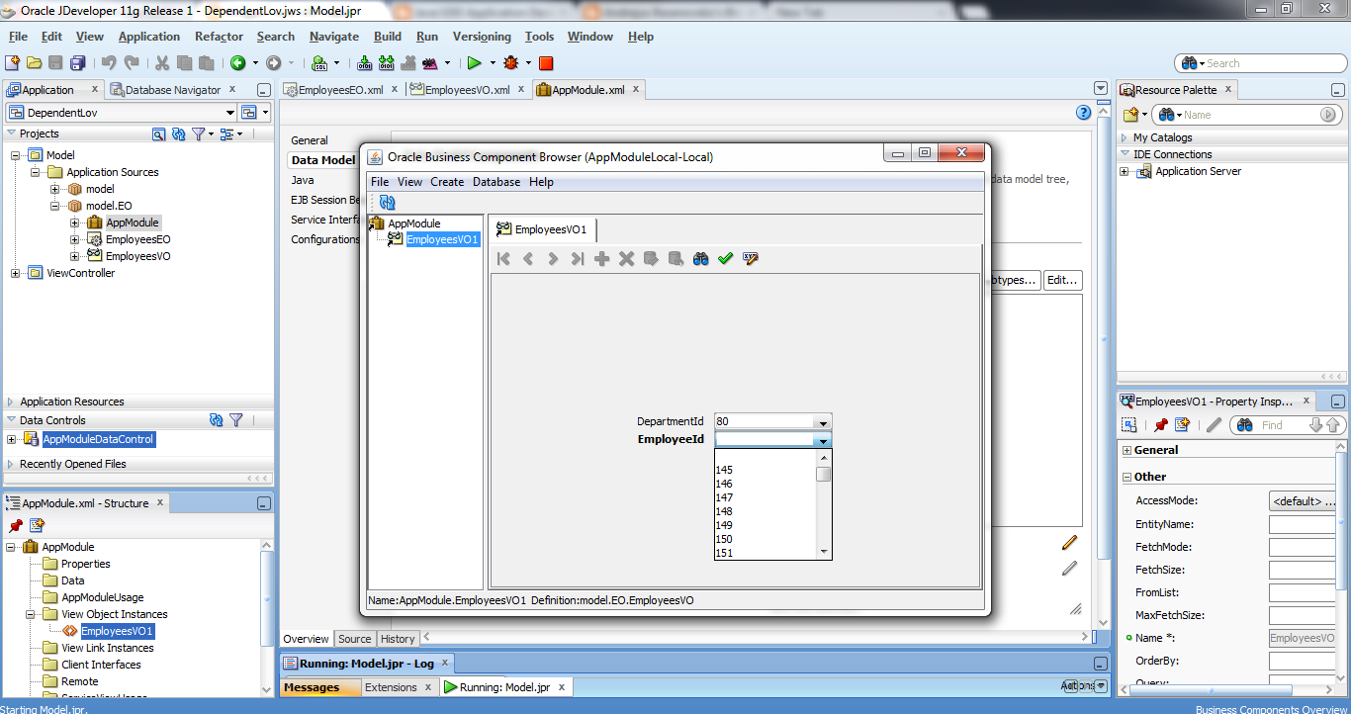Click the binoculars Find icon in EmployeesVO1 toolbar
This screenshot has width=1351, height=714.
point(701,258)
